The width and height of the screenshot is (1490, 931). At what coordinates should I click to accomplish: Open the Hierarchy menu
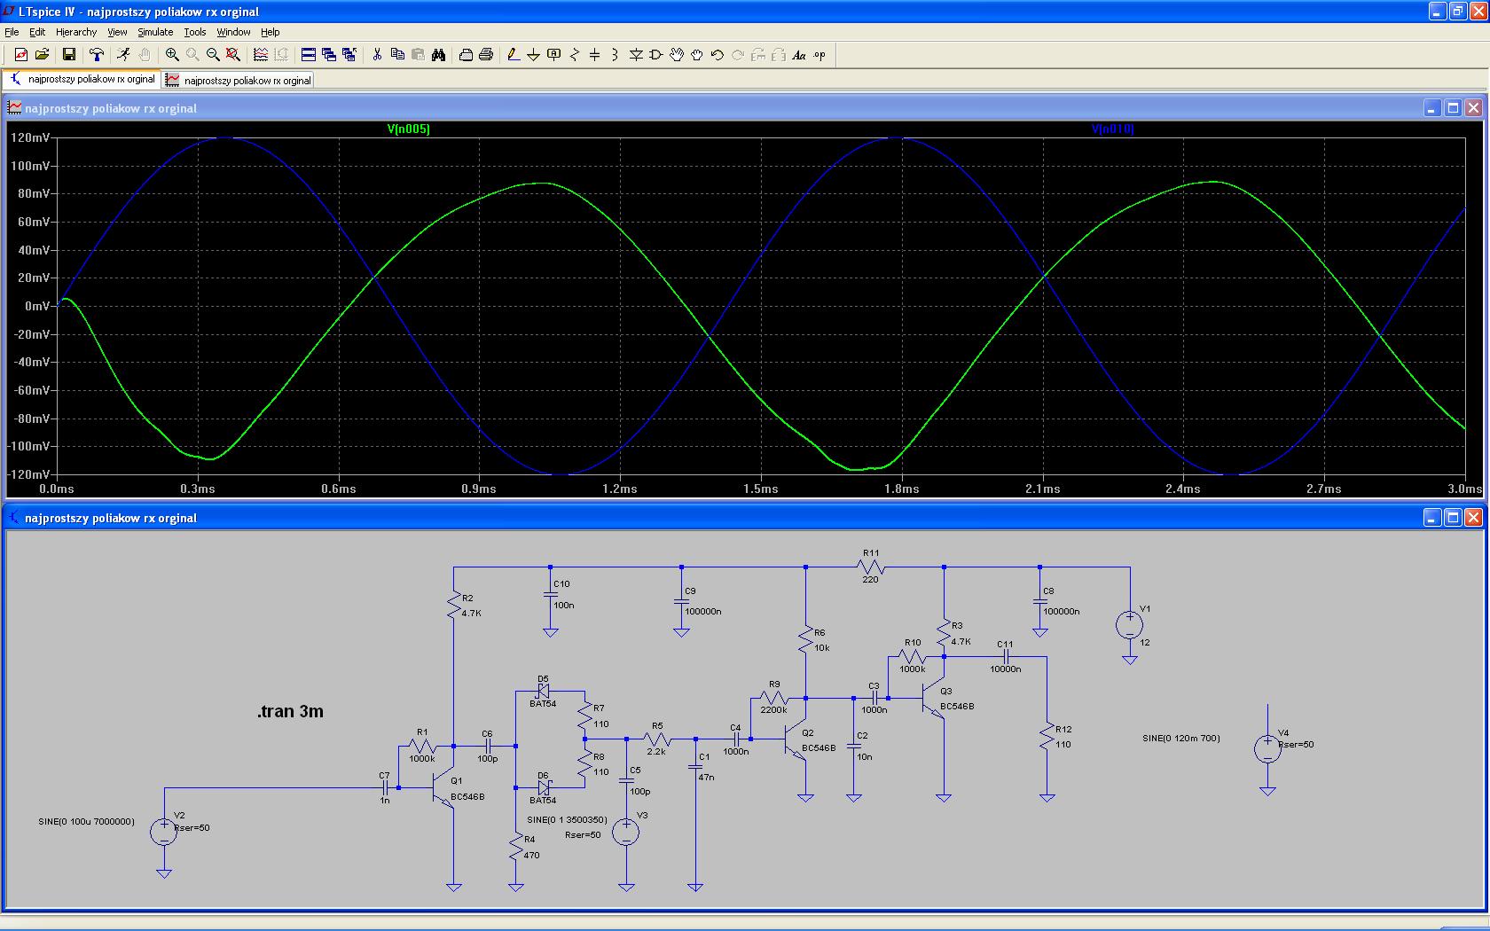click(76, 32)
